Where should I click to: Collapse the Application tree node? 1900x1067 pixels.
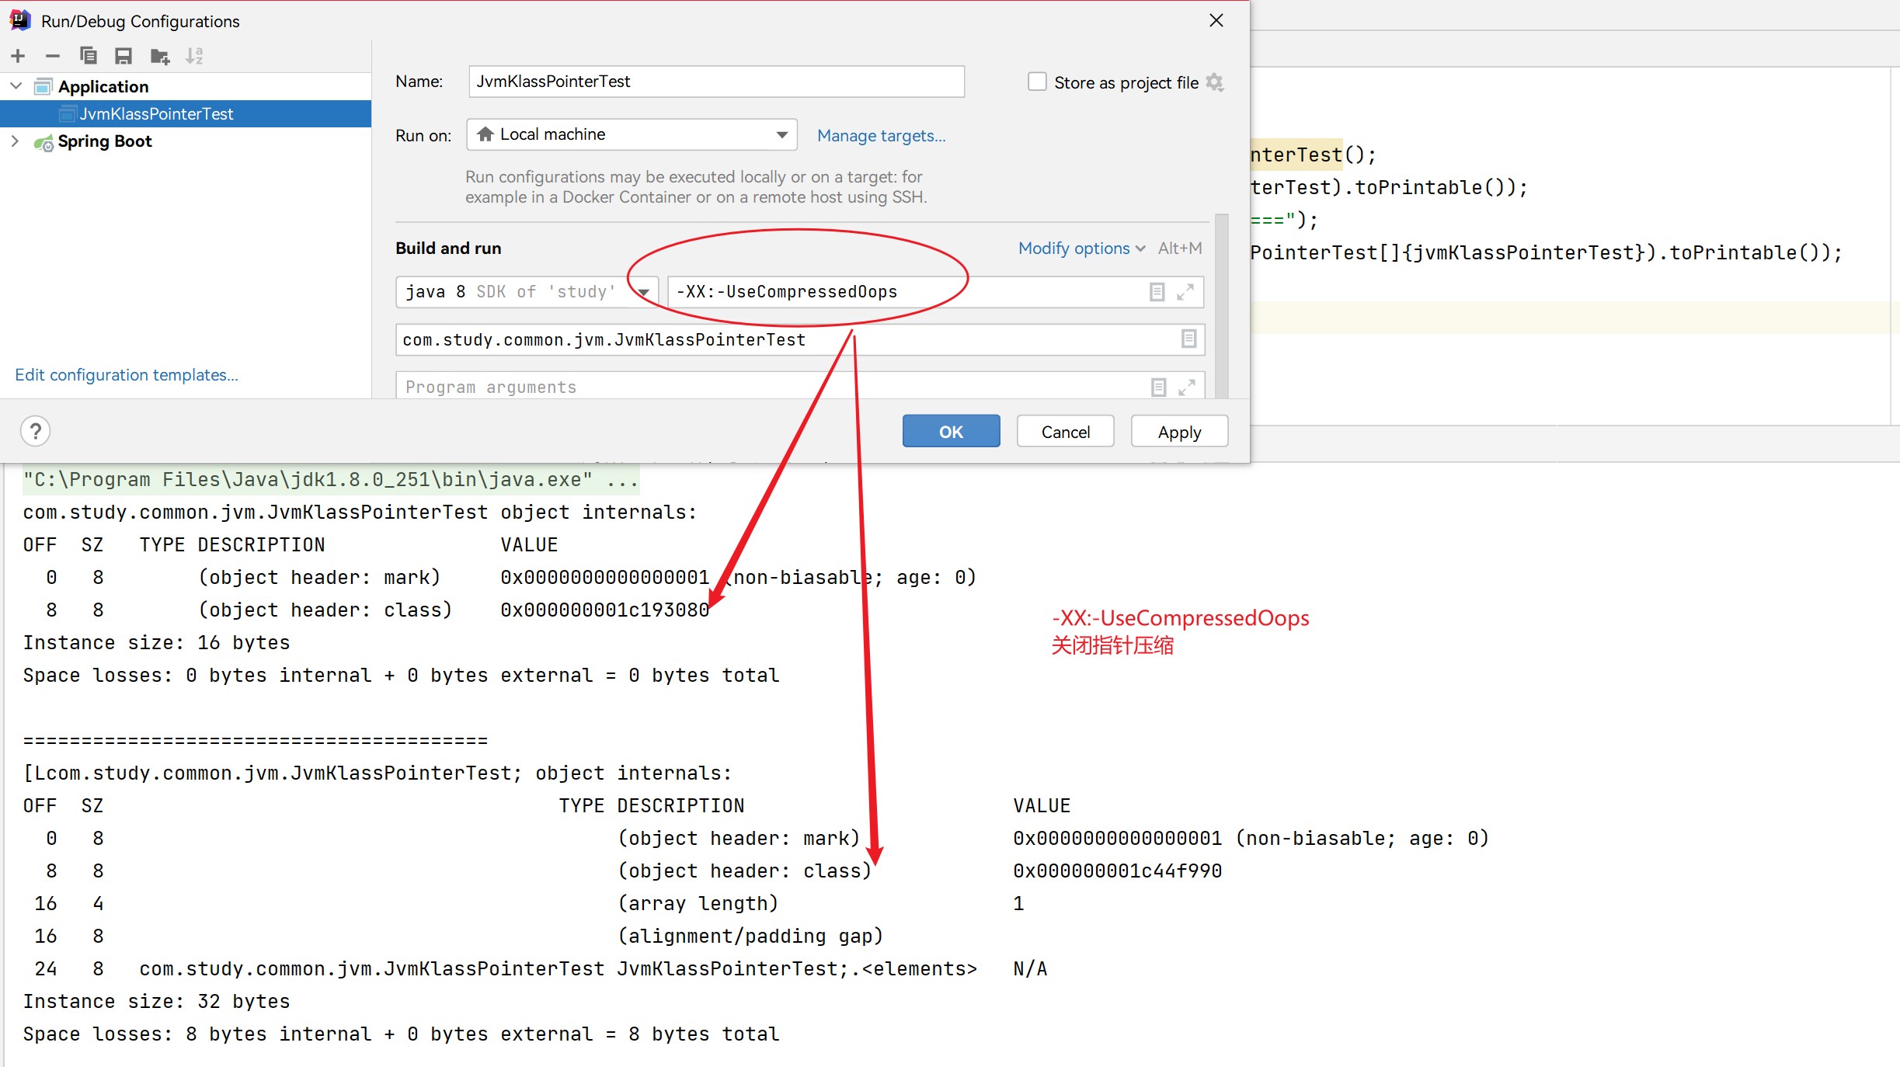(x=16, y=86)
